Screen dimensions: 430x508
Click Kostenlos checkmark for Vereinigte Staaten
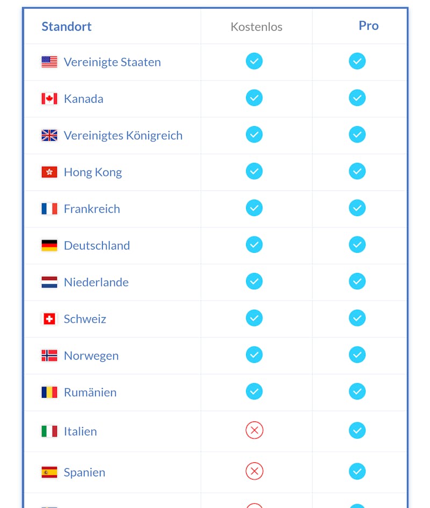coord(254,61)
